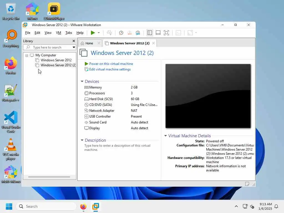The height and width of the screenshot is (213, 284).
Task: Open the VM menu
Action: (x=58, y=33)
